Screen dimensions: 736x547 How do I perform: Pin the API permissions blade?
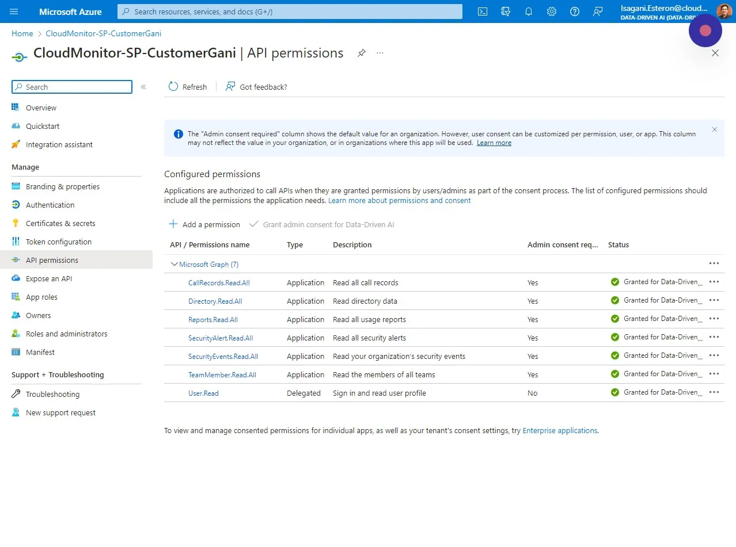[x=361, y=53]
